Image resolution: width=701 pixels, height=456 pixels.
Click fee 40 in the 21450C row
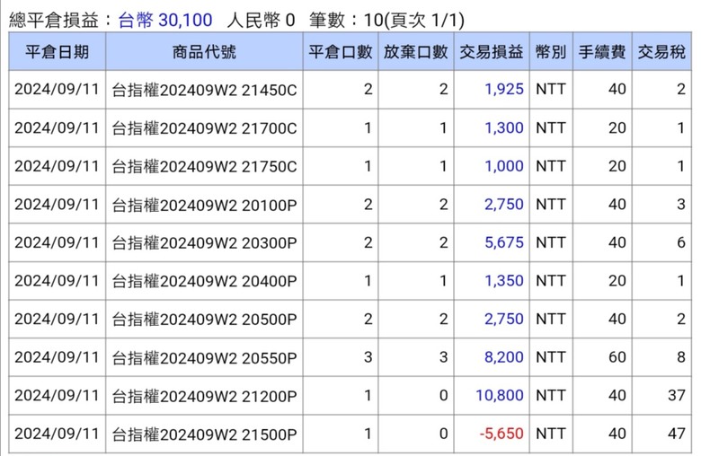[x=617, y=90]
